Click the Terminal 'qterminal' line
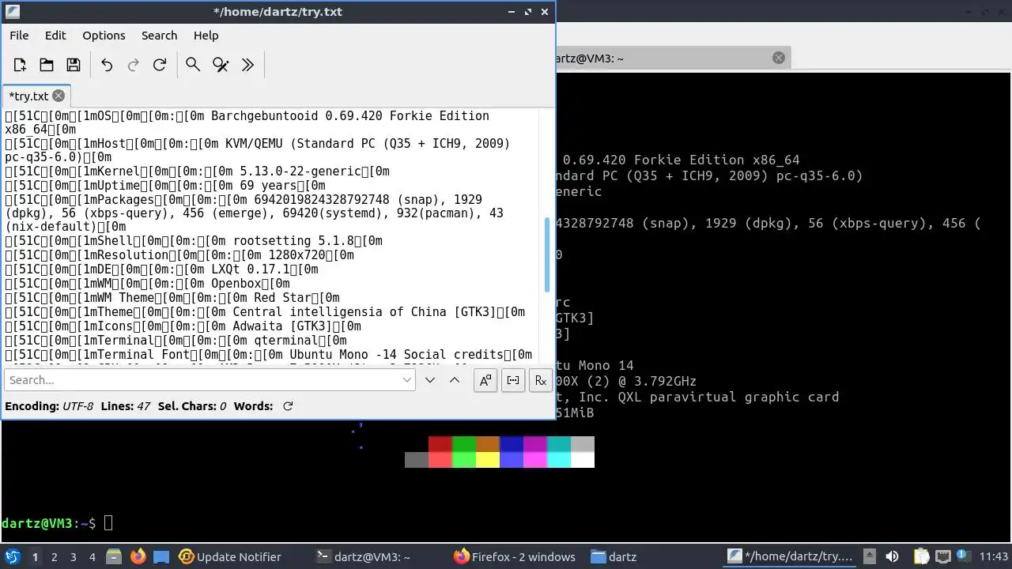Screen dimensions: 1012x569 (x=176, y=341)
